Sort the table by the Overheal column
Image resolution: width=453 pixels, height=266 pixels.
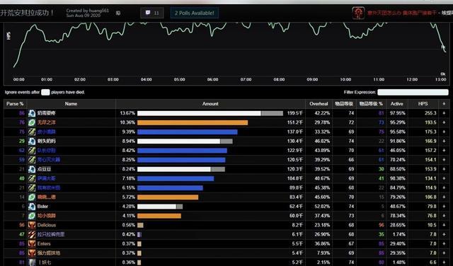pyautogui.click(x=319, y=104)
